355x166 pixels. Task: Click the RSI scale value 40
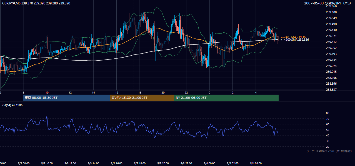[327, 135]
